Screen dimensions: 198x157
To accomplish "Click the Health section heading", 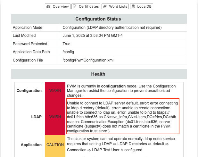I will [98, 74].
